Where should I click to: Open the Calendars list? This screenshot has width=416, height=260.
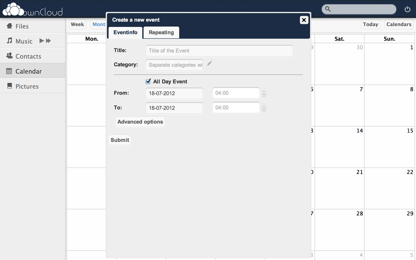399,24
